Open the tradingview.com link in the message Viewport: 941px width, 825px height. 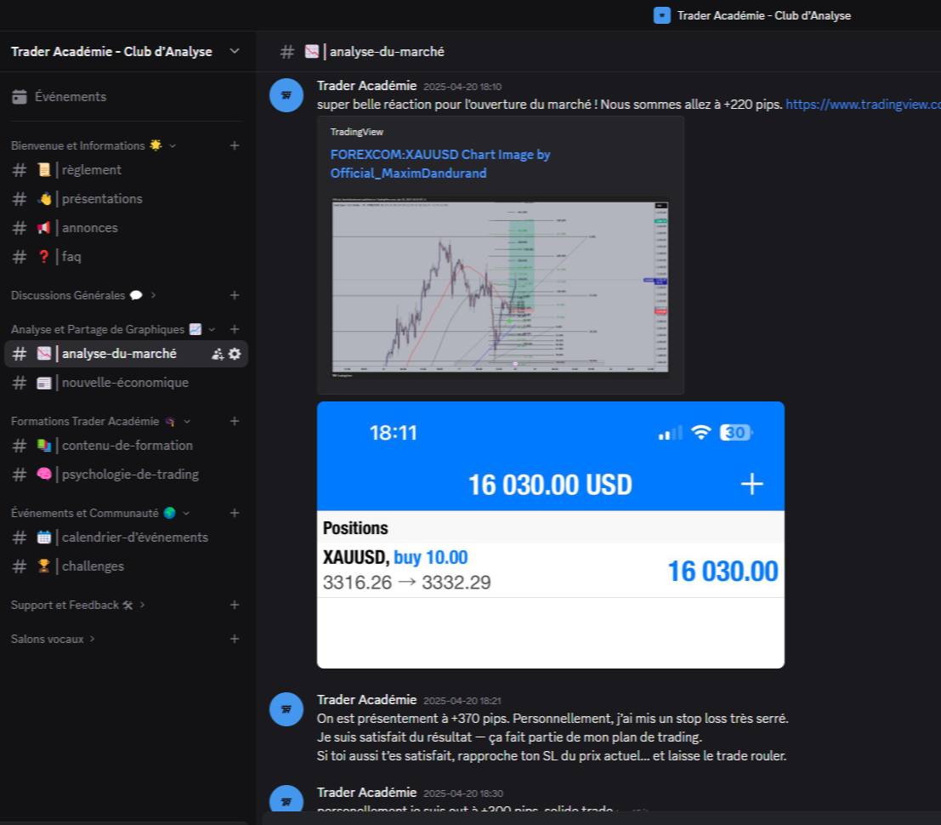[x=863, y=105]
